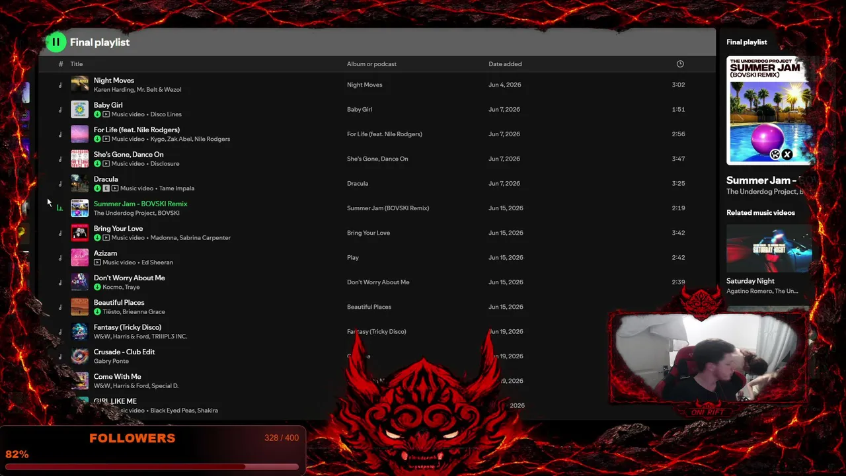The width and height of the screenshot is (846, 476).
Task: Open the Azizam cover thumbnail
Action: 79,257
